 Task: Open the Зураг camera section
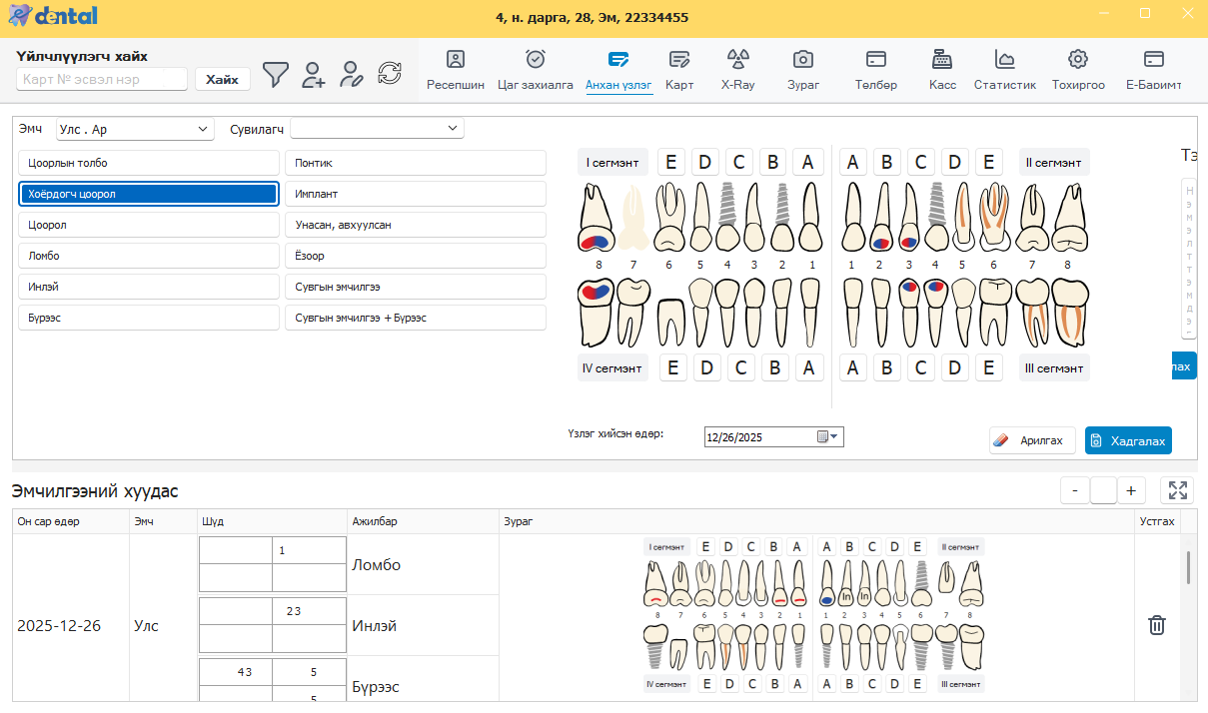(x=802, y=69)
